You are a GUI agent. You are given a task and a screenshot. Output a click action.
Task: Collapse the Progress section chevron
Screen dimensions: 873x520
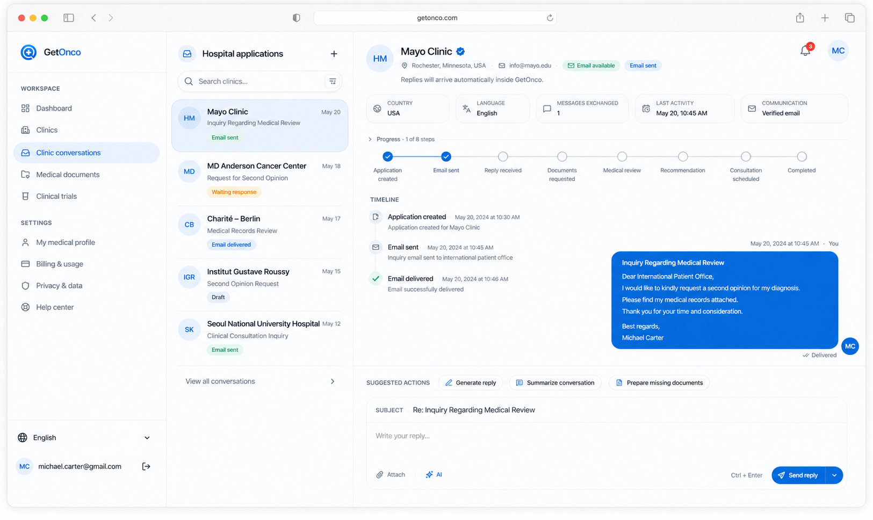(370, 139)
